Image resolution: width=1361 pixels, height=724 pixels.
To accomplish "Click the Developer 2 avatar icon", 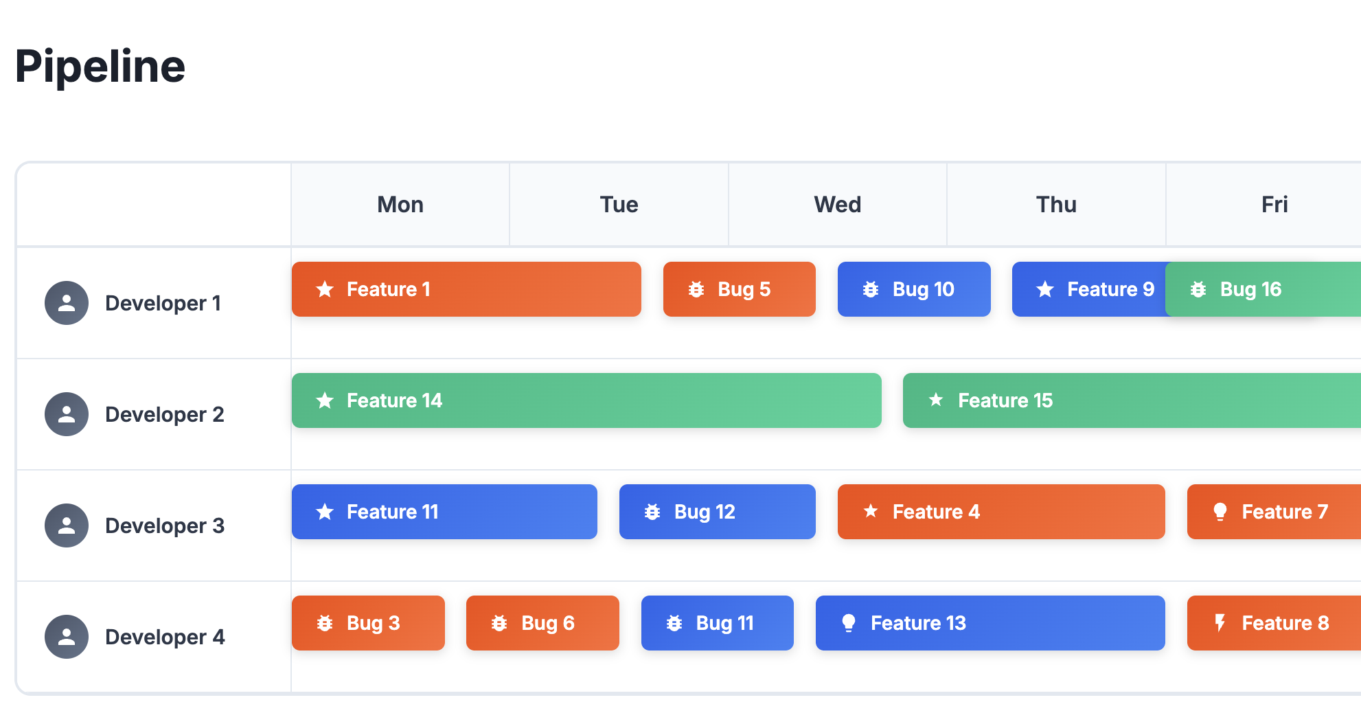I will (67, 414).
